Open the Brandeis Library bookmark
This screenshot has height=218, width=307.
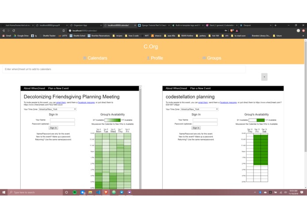[259, 36]
